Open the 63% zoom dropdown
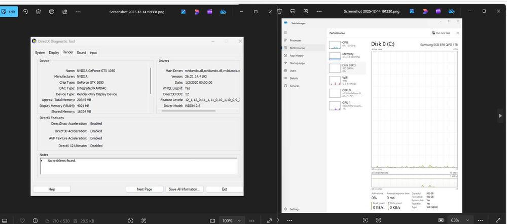507x224 pixels. tap(467, 220)
